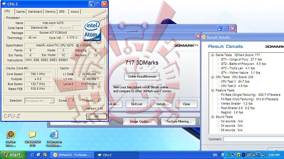Select Fill Rate (Multi-Texturing) row
This screenshot has width=284, height=159.
click(250, 99)
